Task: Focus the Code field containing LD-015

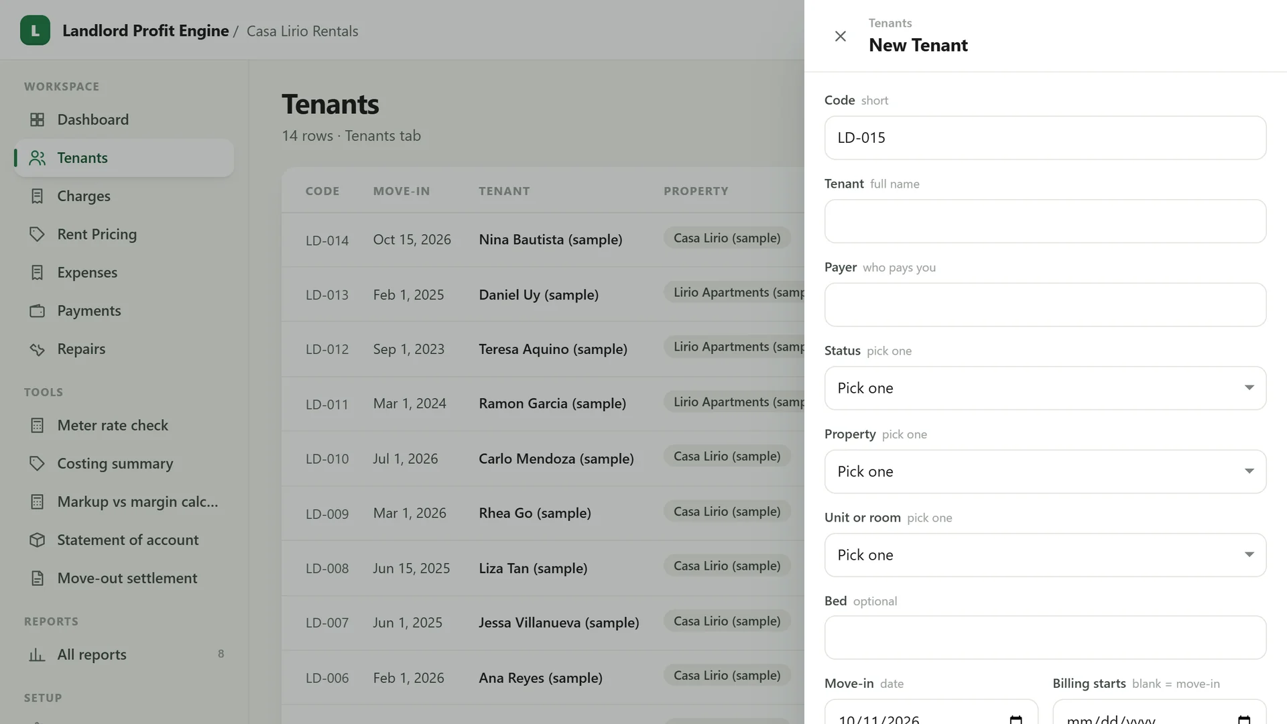Action: pos(1045,137)
